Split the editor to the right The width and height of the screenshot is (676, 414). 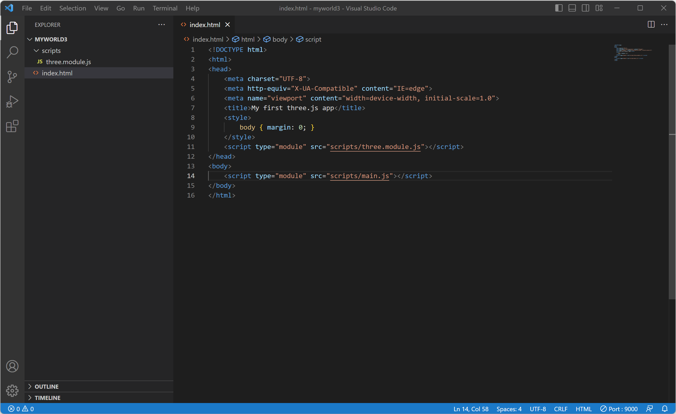pos(651,24)
